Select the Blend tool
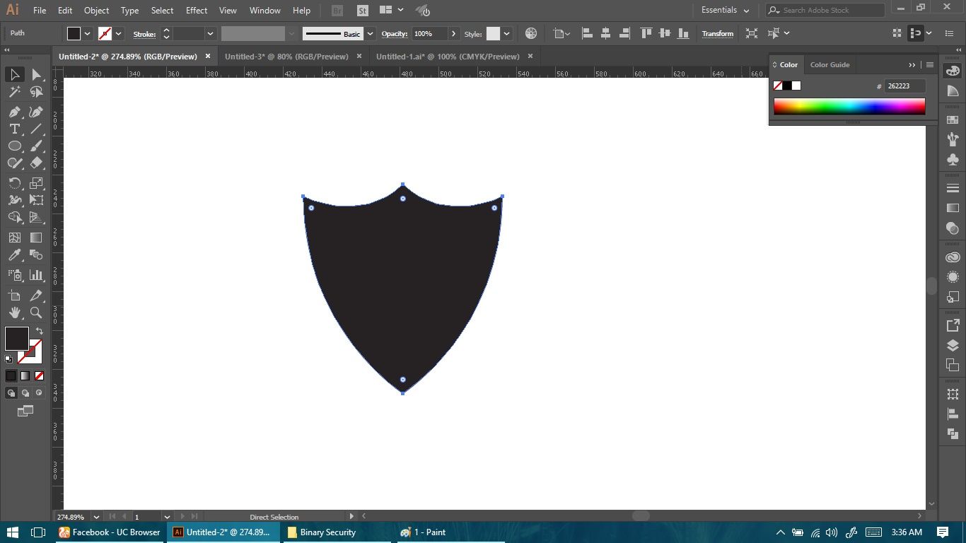966x543 pixels. point(37,255)
